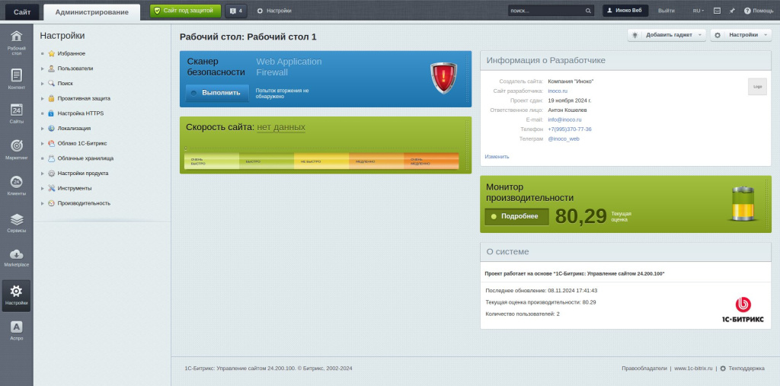The width and height of the screenshot is (780, 386).
Task: Expand the Настройка HTTPS tree arrow
Action: click(43, 113)
